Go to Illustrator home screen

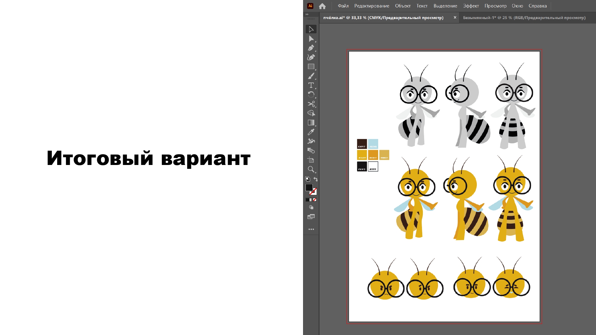(x=322, y=6)
